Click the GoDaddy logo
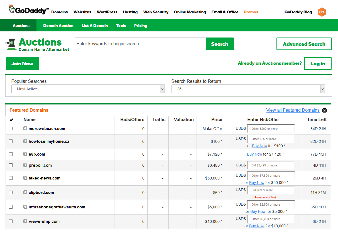Viewport: 338px width, 232px height. pyautogui.click(x=28, y=9)
